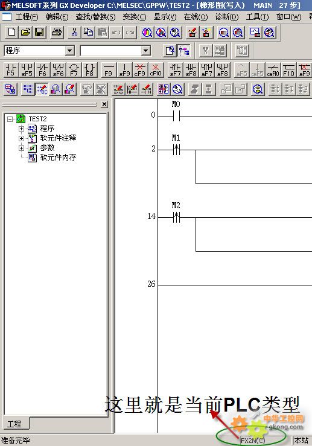
Task: Insert the F6 normally closed contact
Action: click(x=42, y=70)
